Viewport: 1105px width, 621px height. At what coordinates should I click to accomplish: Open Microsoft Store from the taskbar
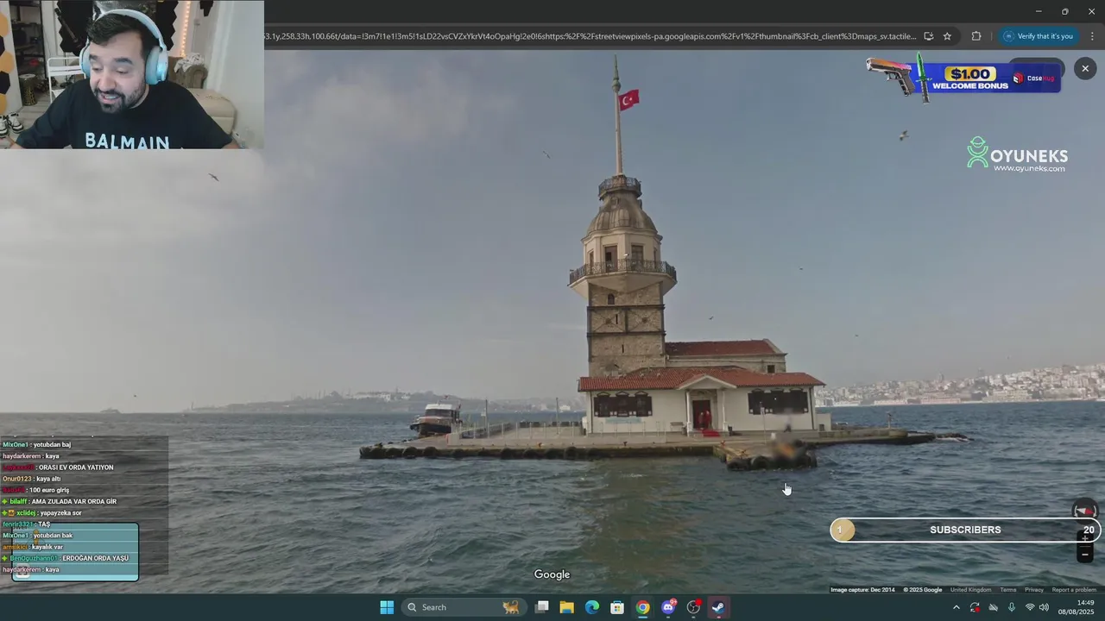coord(617,607)
